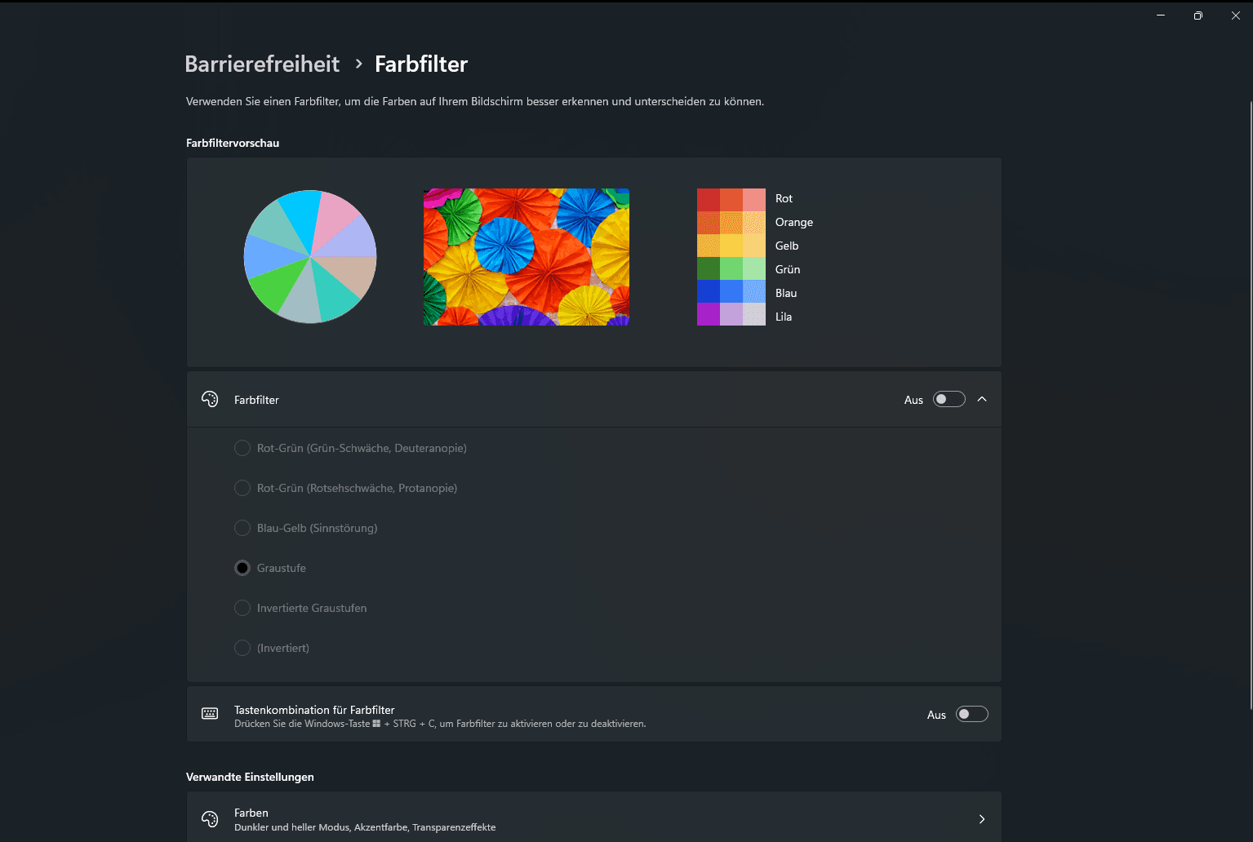Click the color wheel preview

coord(310,257)
